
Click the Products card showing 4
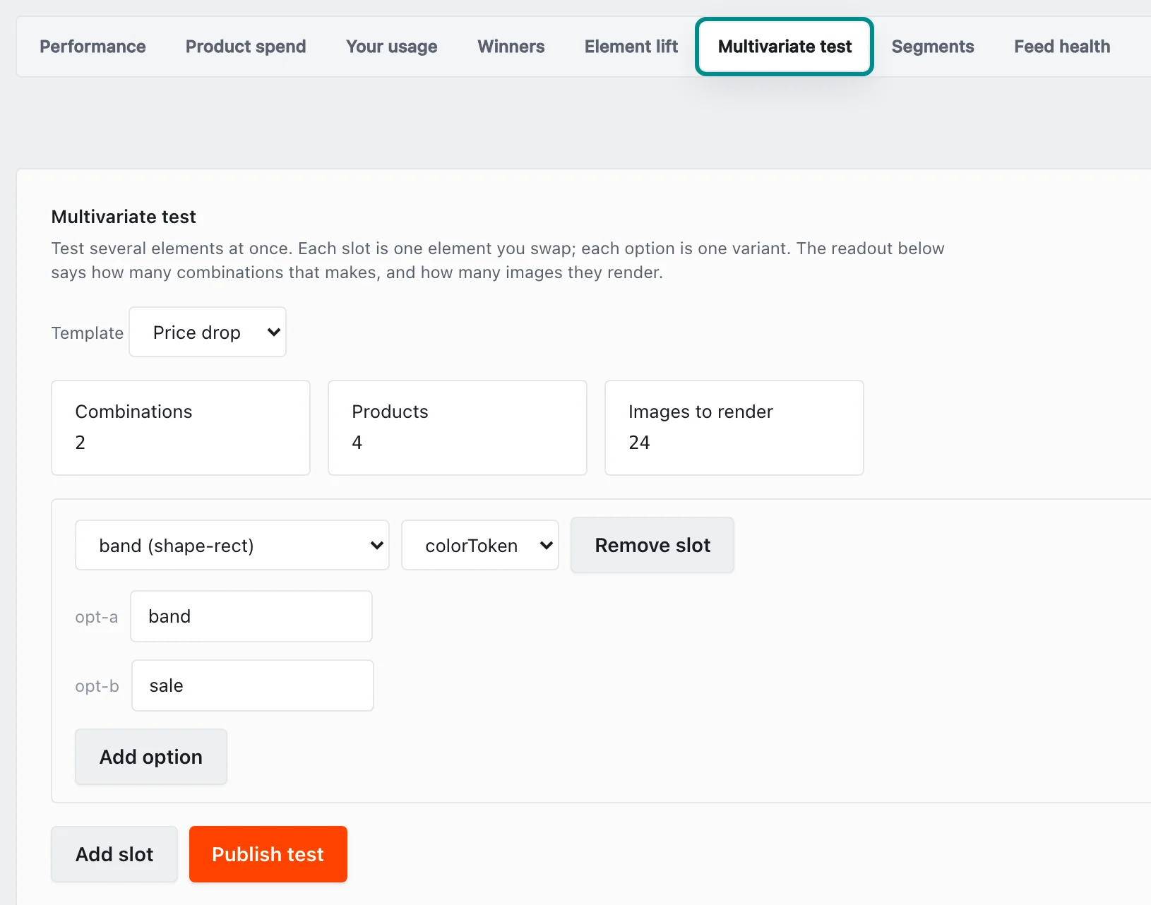click(x=458, y=428)
